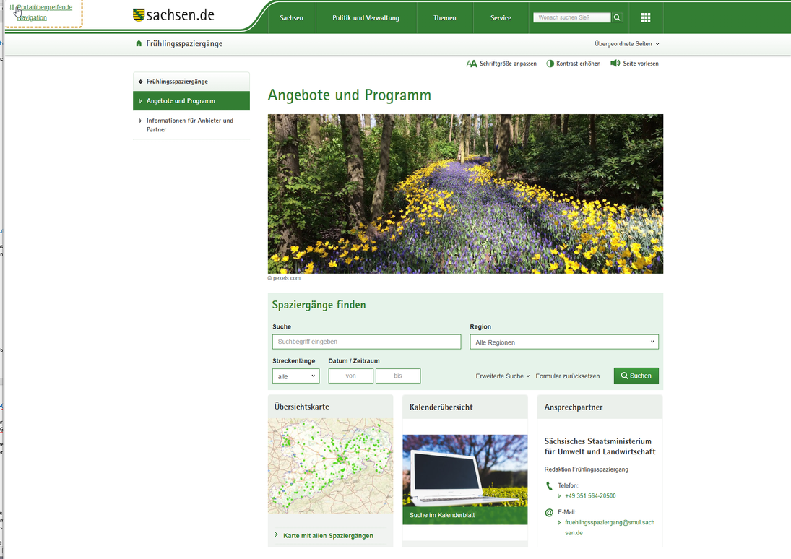
Task: Open the Region dropdown Alle Regionen
Action: 563,342
